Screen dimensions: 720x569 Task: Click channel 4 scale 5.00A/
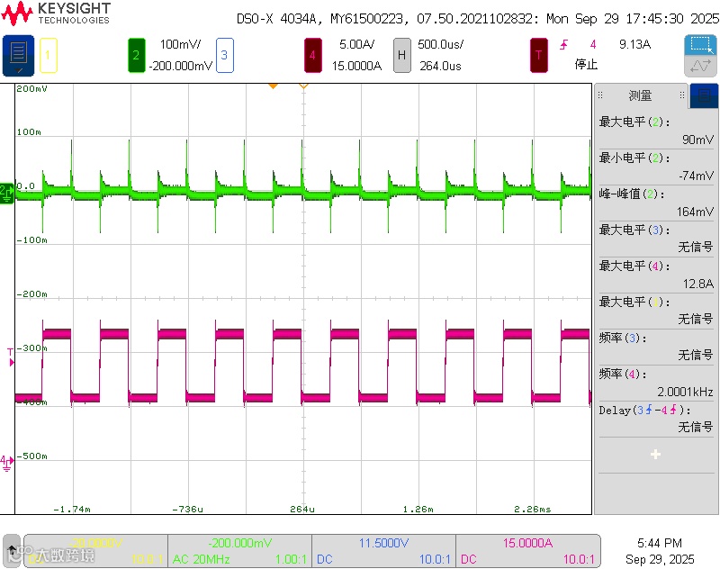pyautogui.click(x=356, y=44)
